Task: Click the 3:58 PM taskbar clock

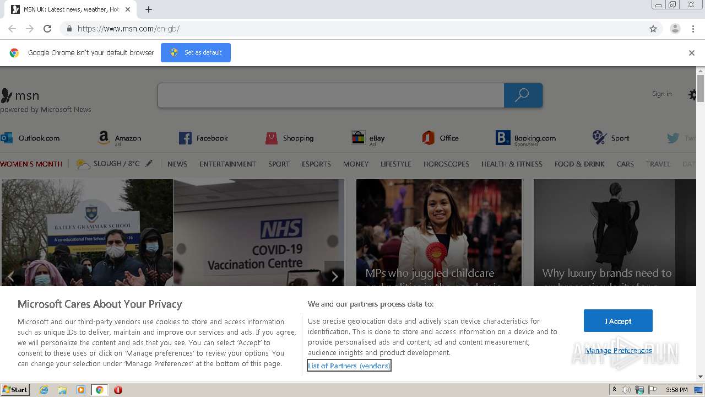Action: pyautogui.click(x=676, y=390)
